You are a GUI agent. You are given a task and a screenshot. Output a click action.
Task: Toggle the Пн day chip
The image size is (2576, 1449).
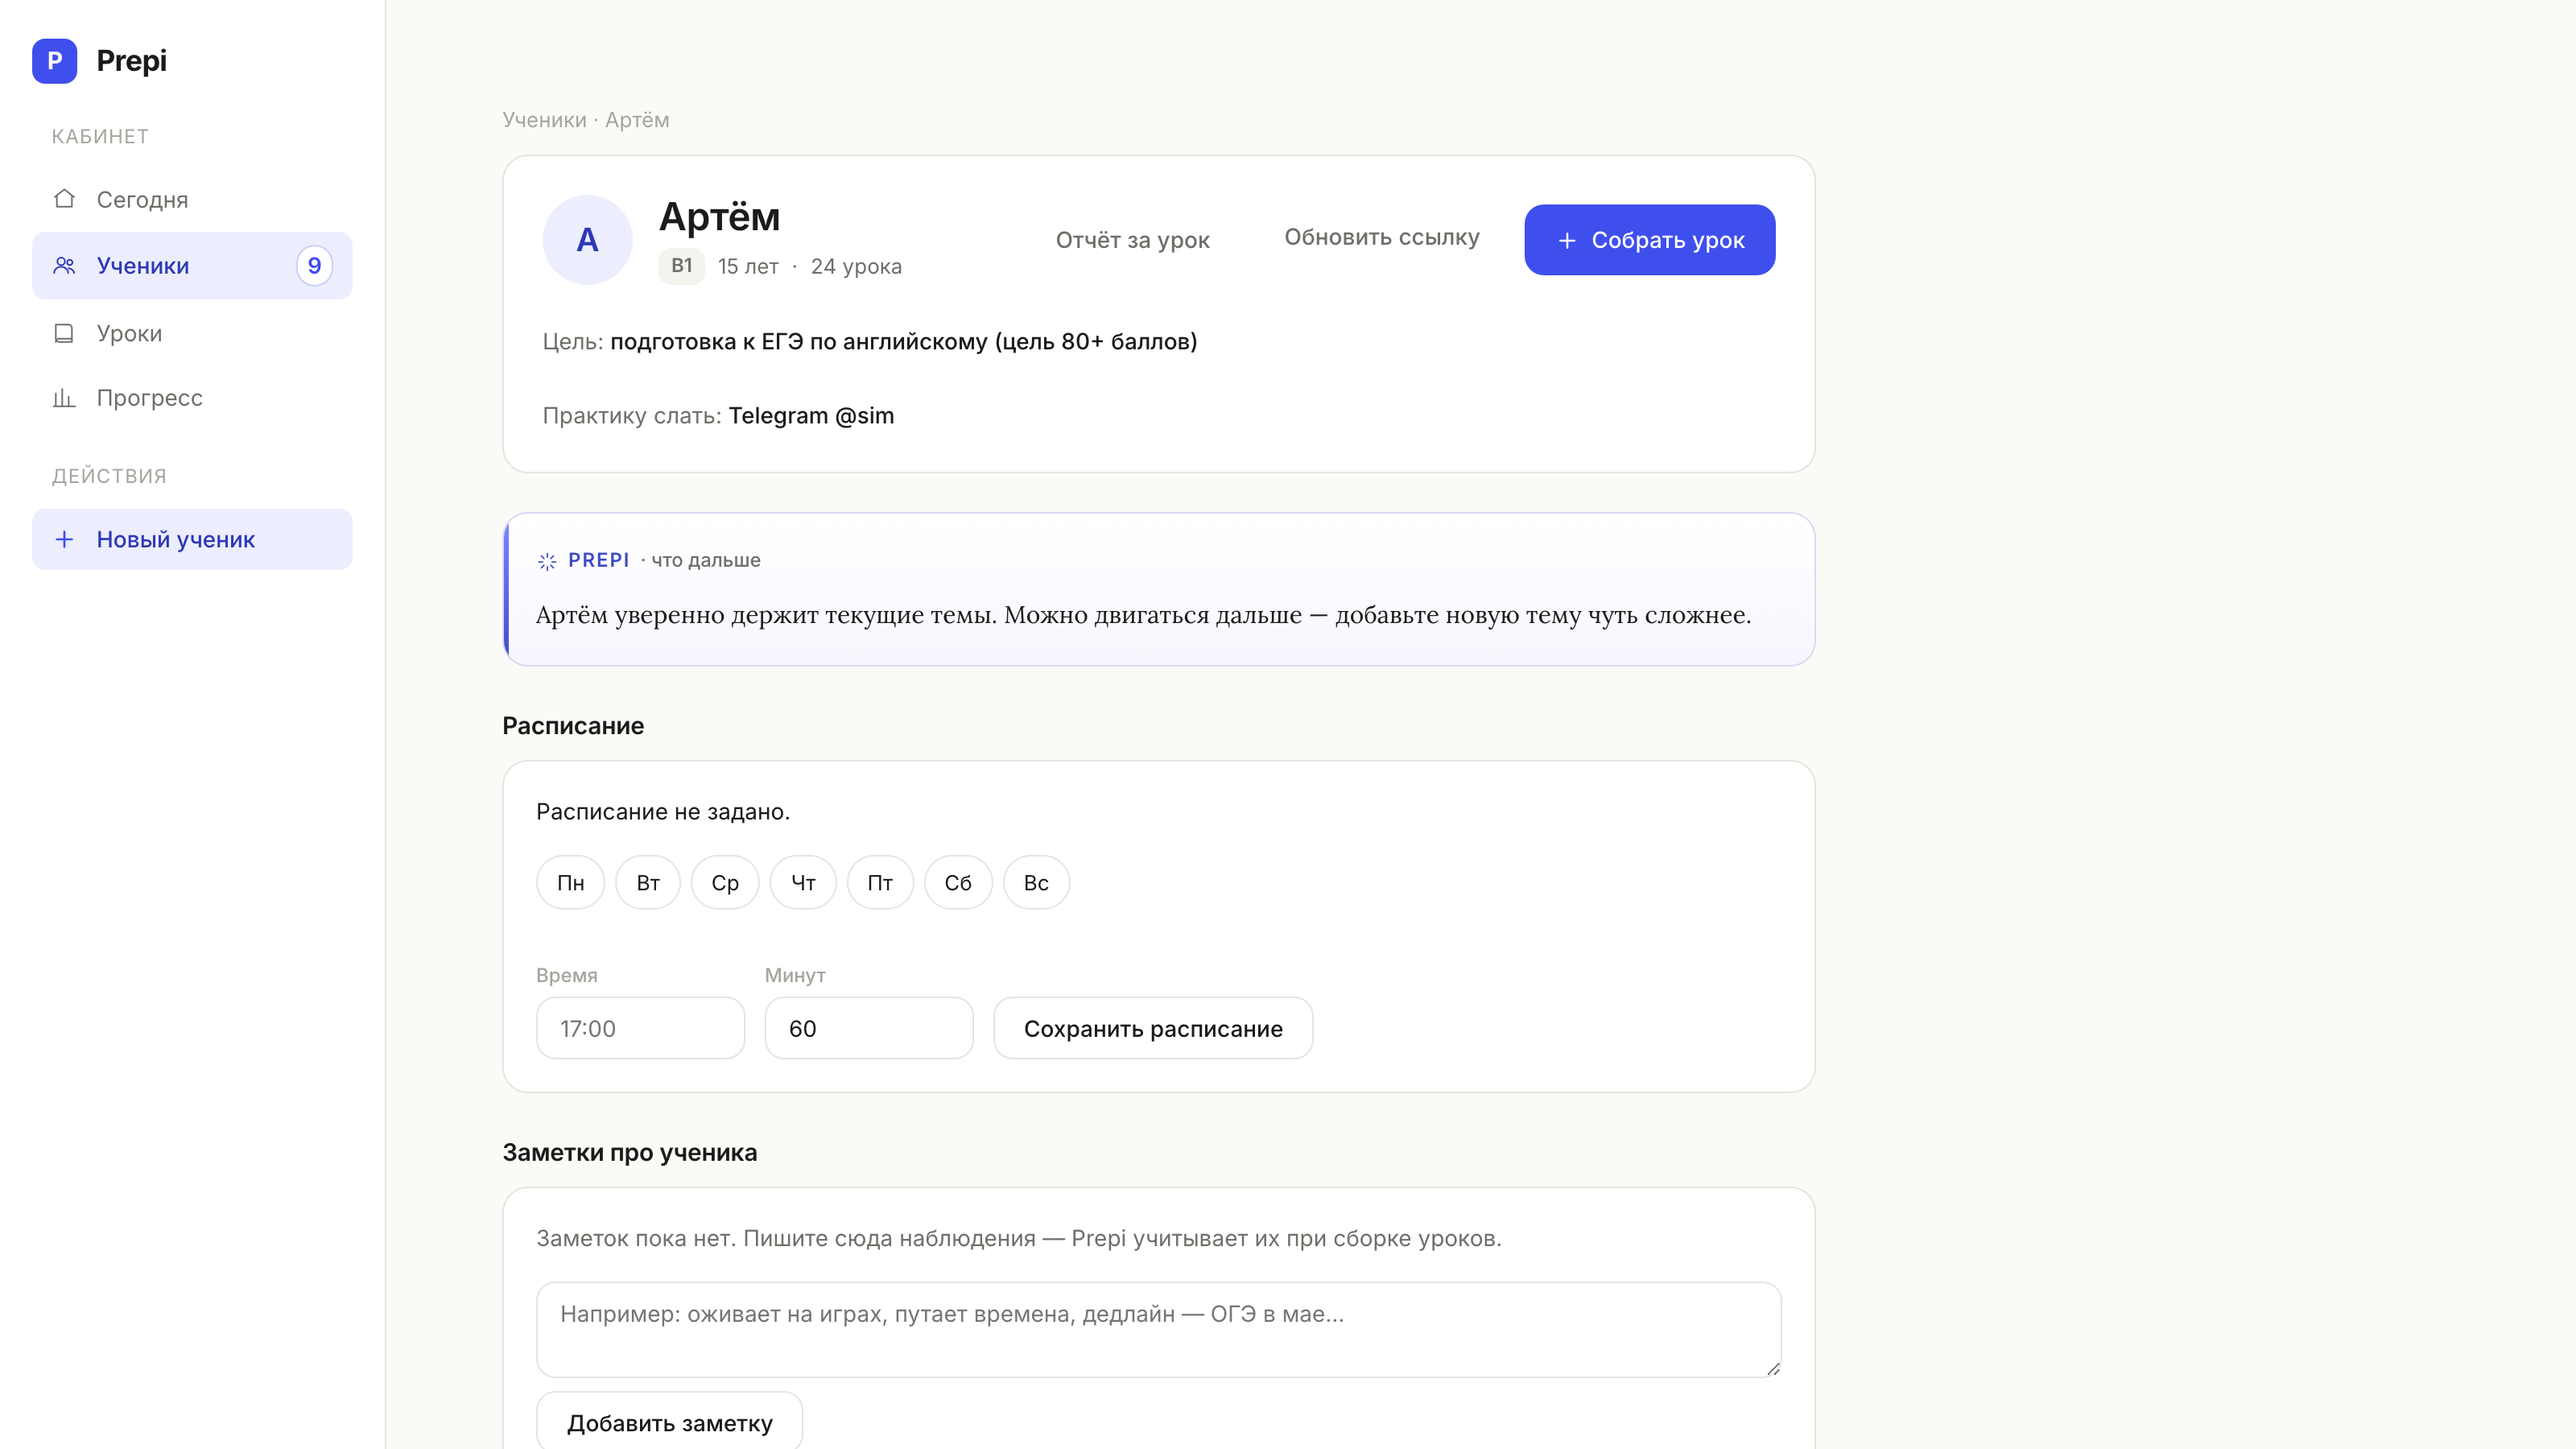coord(570,882)
